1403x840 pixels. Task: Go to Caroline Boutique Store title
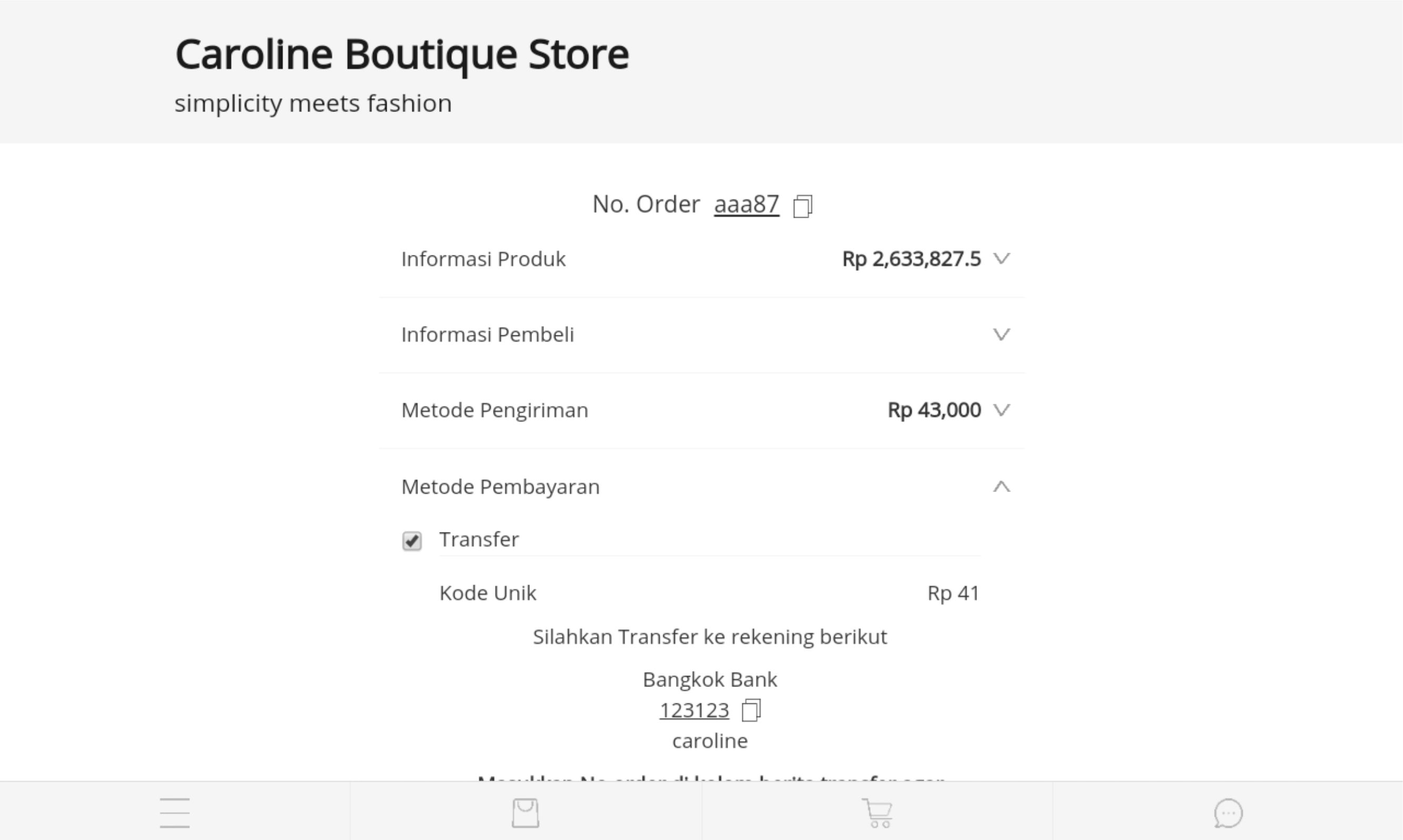pyautogui.click(x=401, y=54)
